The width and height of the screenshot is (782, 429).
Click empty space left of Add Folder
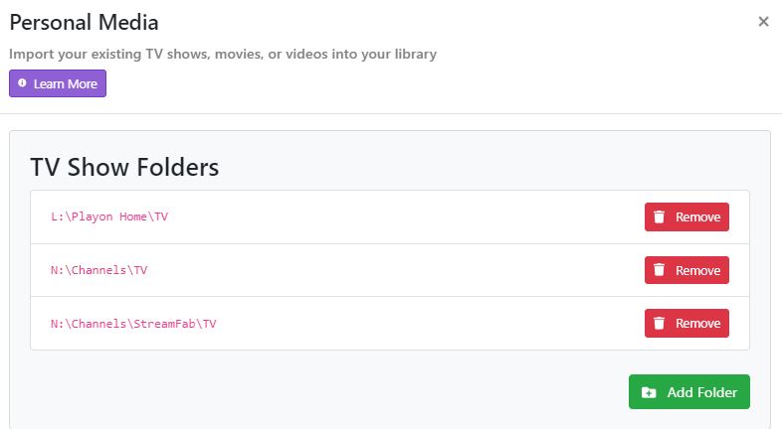328,392
